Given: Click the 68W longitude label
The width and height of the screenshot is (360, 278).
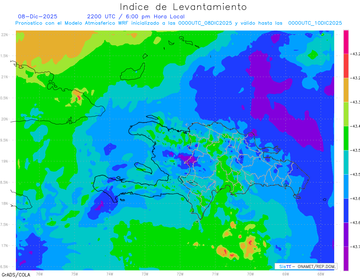Looking at the screenshot, I should coord(320,274).
